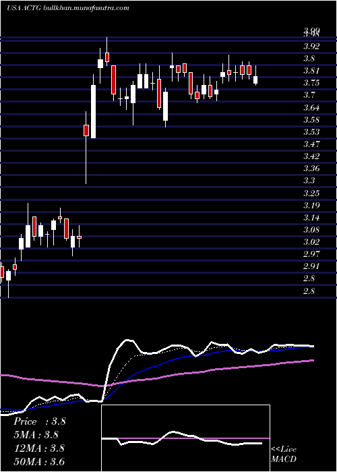Click the 3.08 price axis label

[311, 231]
